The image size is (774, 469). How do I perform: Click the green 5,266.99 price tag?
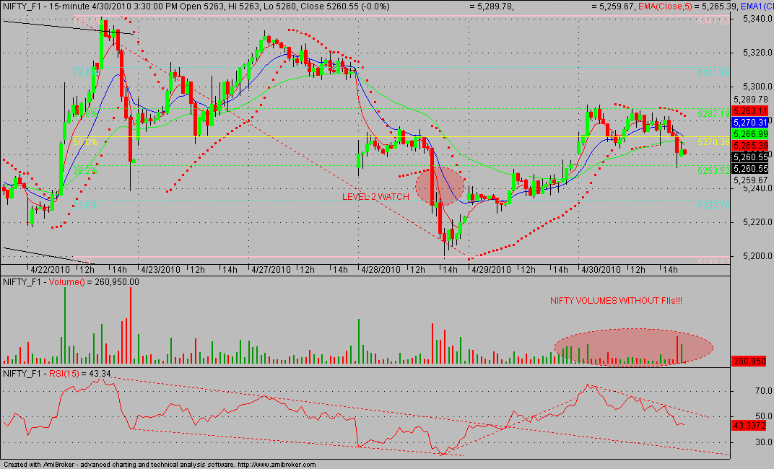point(750,134)
